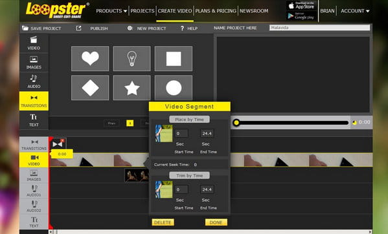388x234 pixels.
Task: Select the heart transition shape
Action: [90, 58]
